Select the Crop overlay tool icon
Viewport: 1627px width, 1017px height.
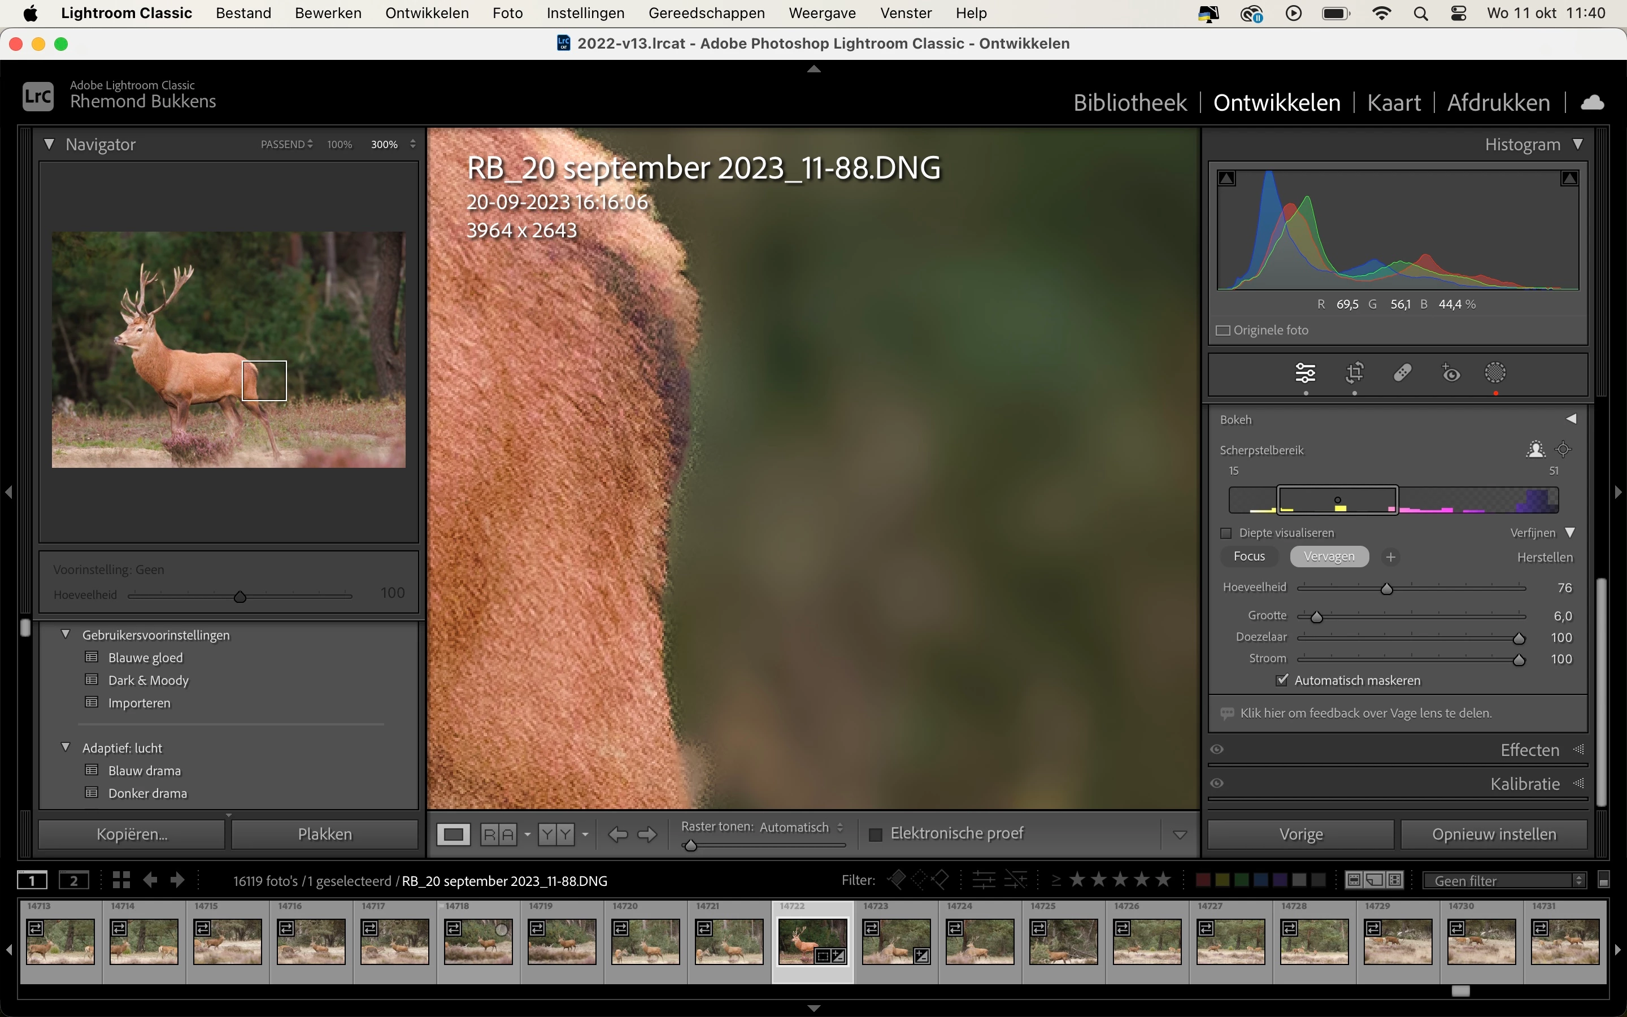click(x=1354, y=373)
